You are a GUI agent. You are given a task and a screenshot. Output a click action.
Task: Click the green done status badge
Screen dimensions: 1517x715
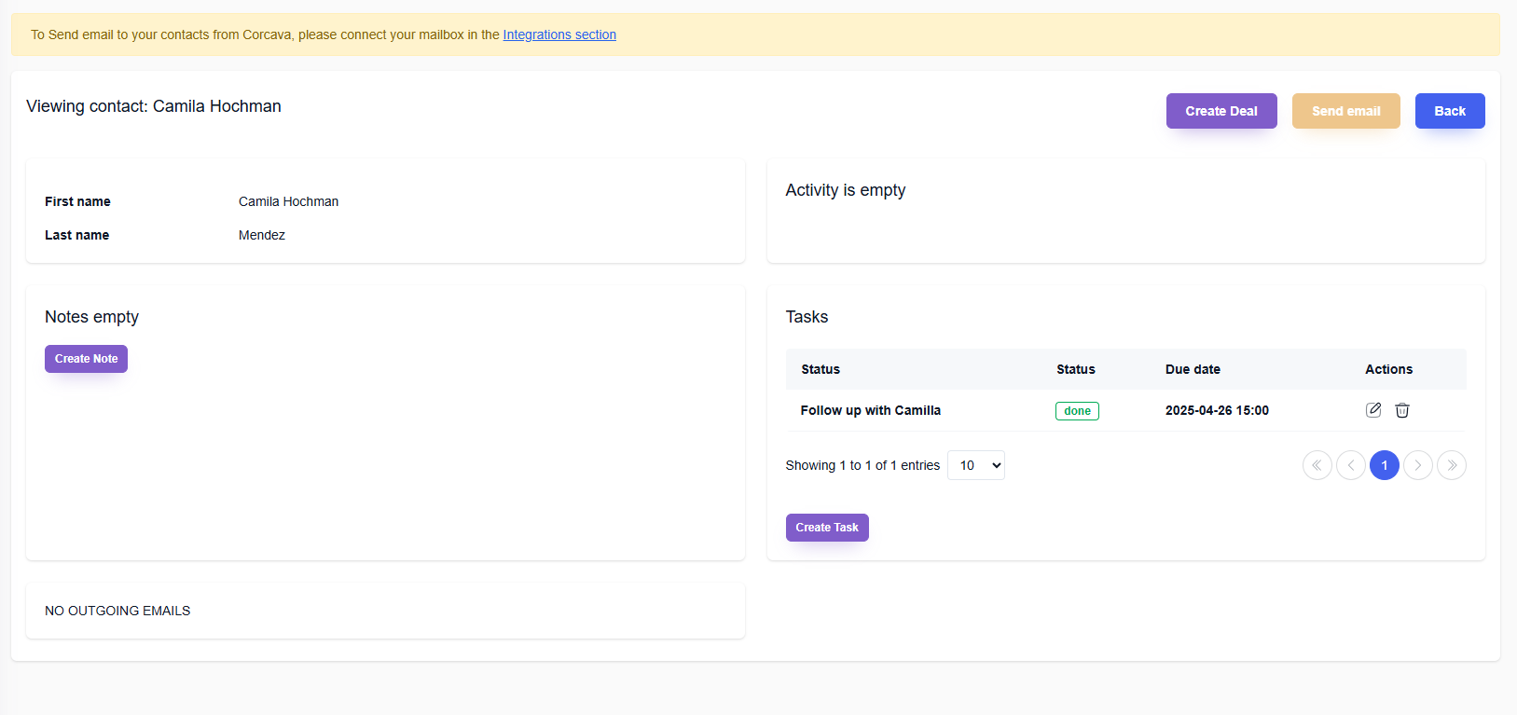click(x=1077, y=411)
